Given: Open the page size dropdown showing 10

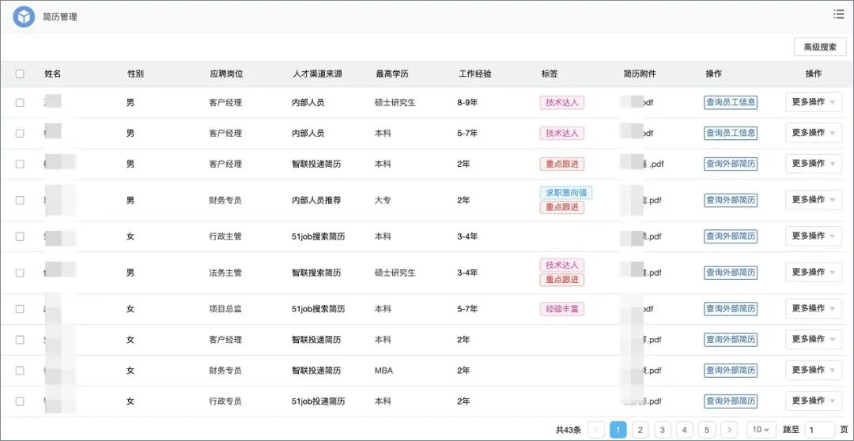Looking at the screenshot, I should [x=761, y=430].
